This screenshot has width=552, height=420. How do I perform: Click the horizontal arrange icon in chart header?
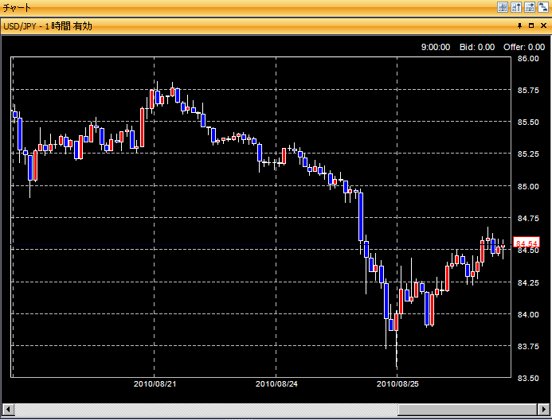click(x=529, y=6)
